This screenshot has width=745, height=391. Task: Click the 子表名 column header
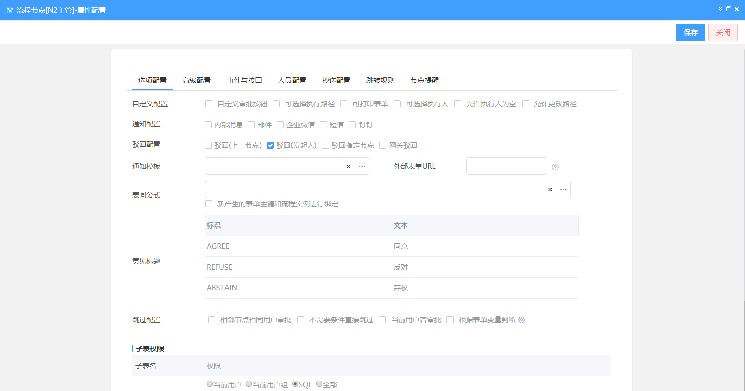[168, 366]
